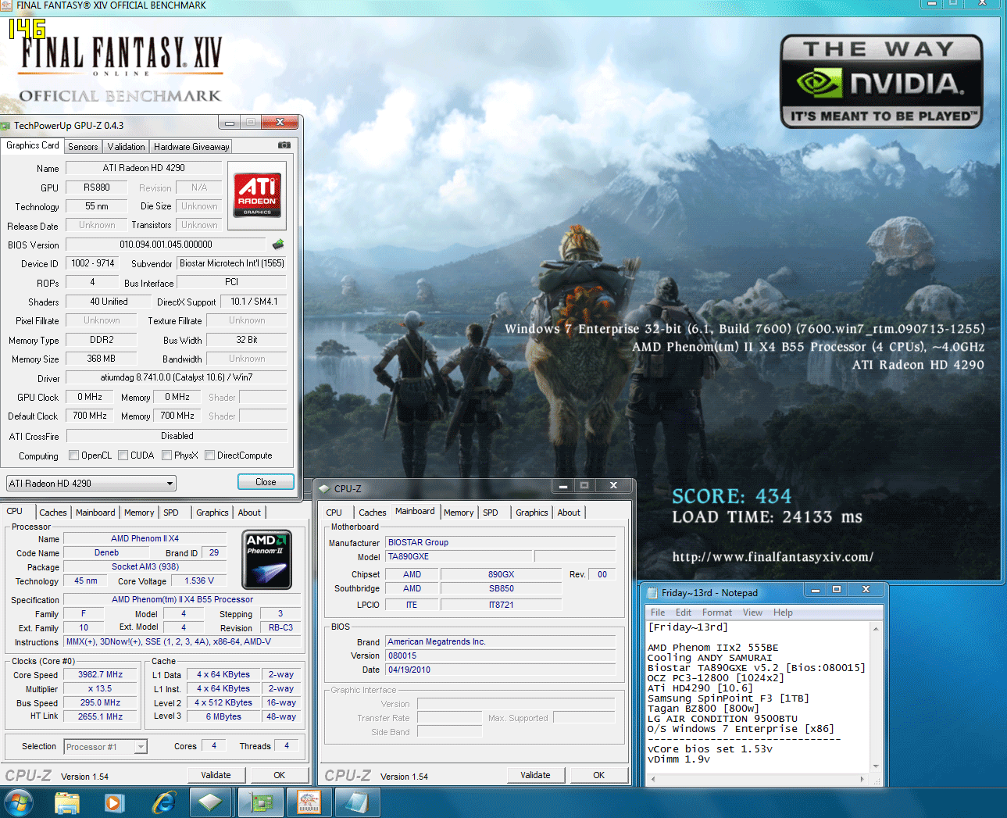Open the Caches tab in the CPU-Z processor window

[x=53, y=513]
